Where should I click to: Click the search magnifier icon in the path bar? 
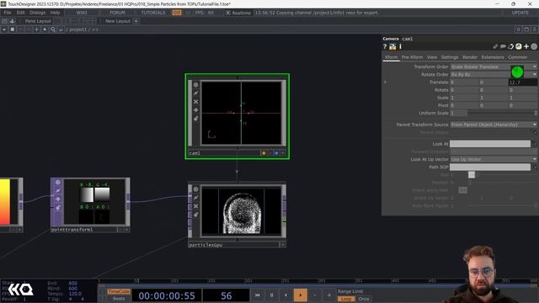(x=53, y=29)
